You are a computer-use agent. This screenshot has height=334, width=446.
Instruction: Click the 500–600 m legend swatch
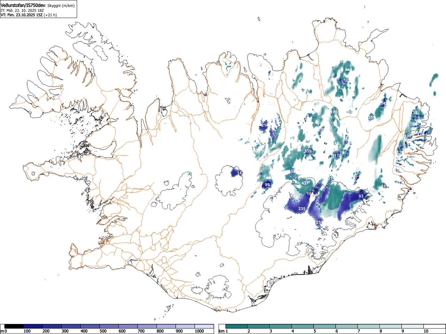pos(109,326)
